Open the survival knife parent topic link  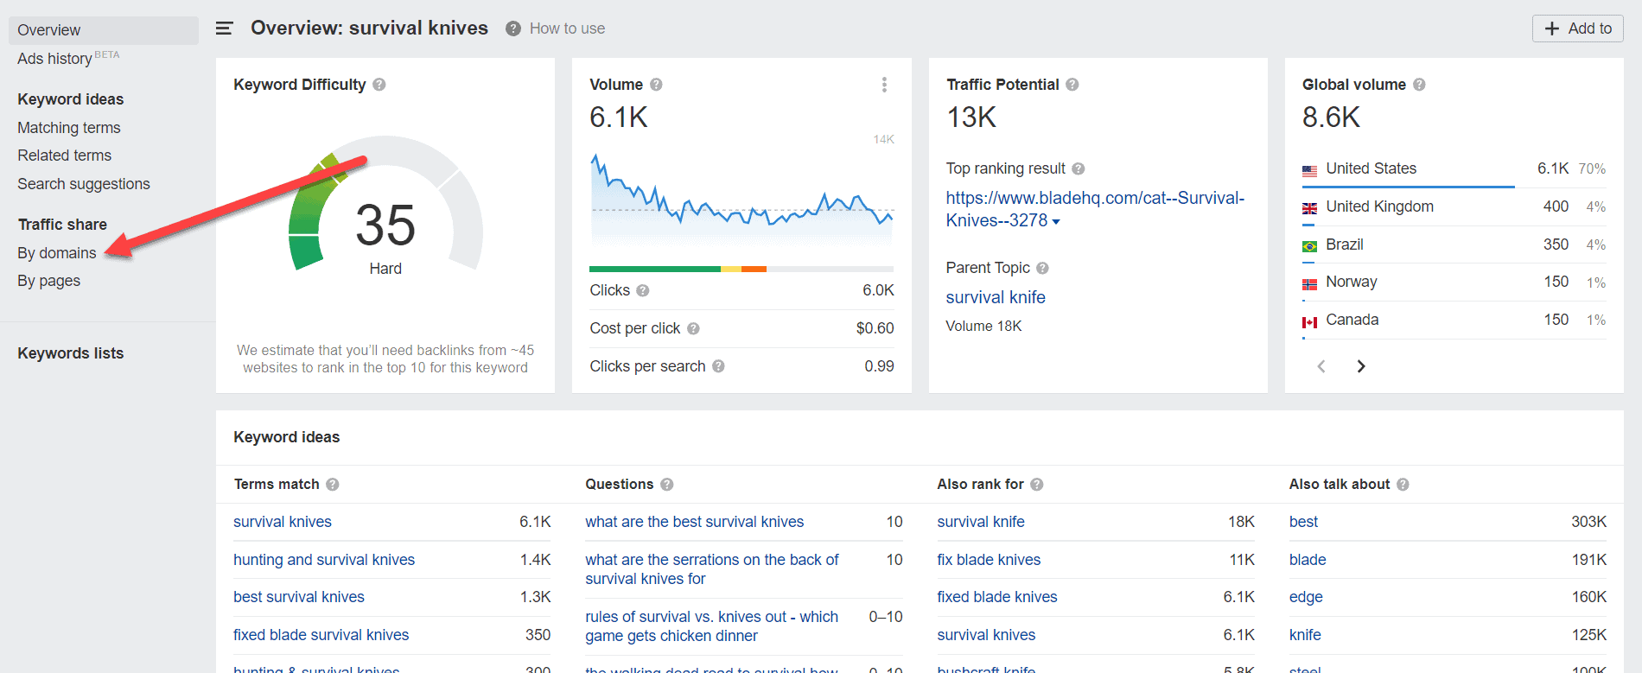coord(996,297)
